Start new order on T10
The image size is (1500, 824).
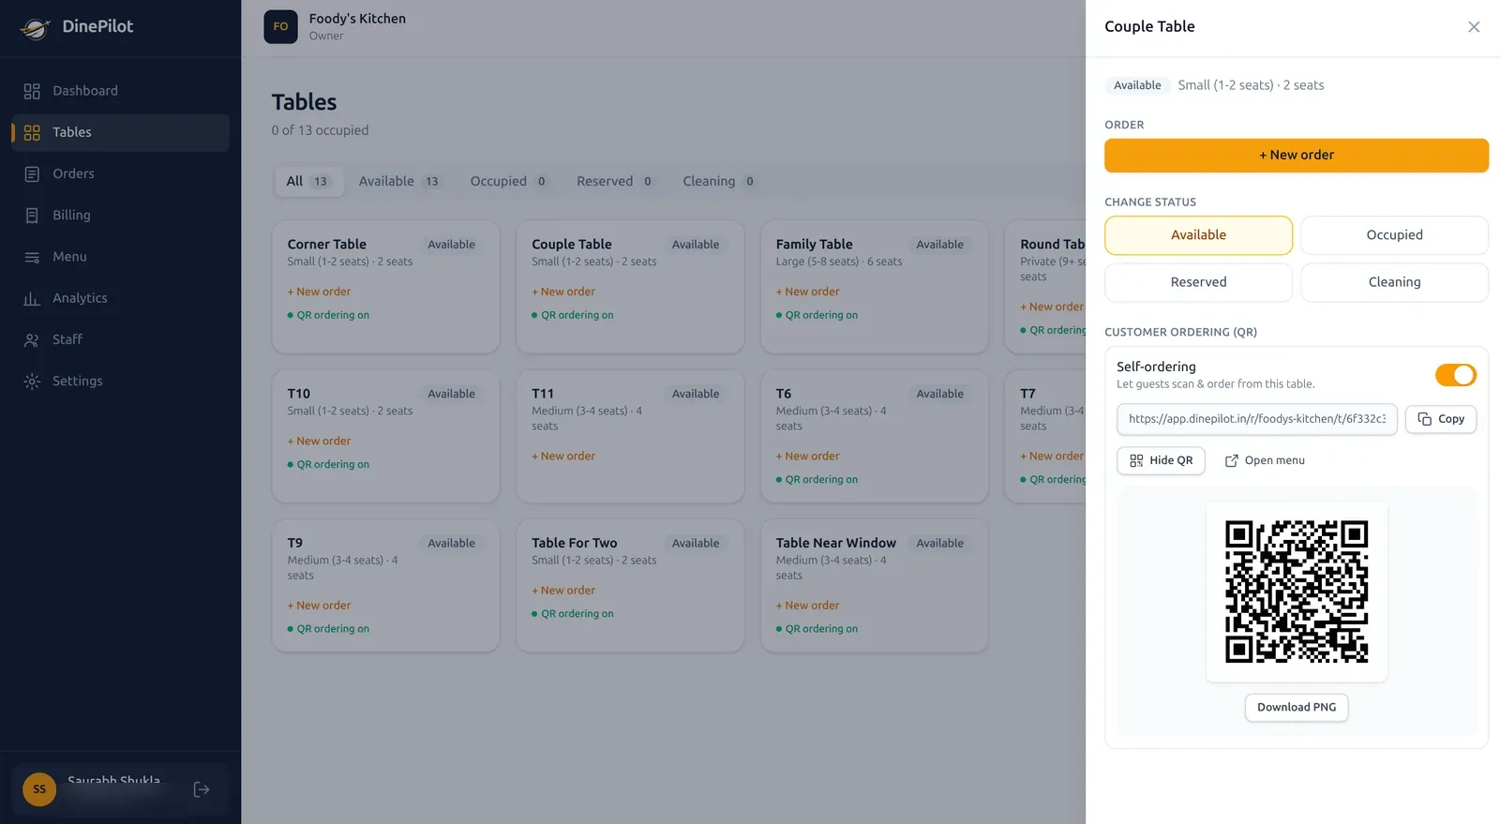[319, 441]
